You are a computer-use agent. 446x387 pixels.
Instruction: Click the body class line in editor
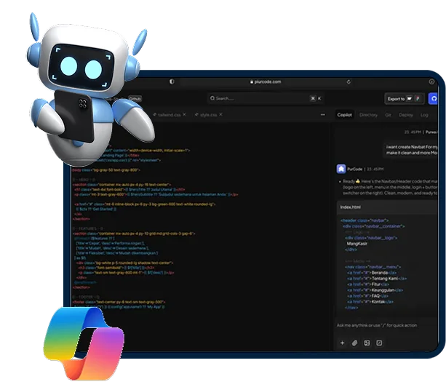[x=106, y=169]
